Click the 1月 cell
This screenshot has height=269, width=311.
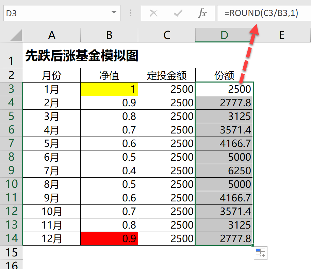pyautogui.click(x=52, y=89)
